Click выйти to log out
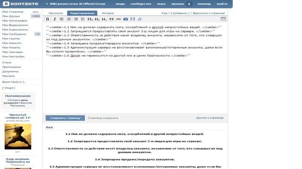The height and width of the screenshot is (169, 302). point(222,4)
